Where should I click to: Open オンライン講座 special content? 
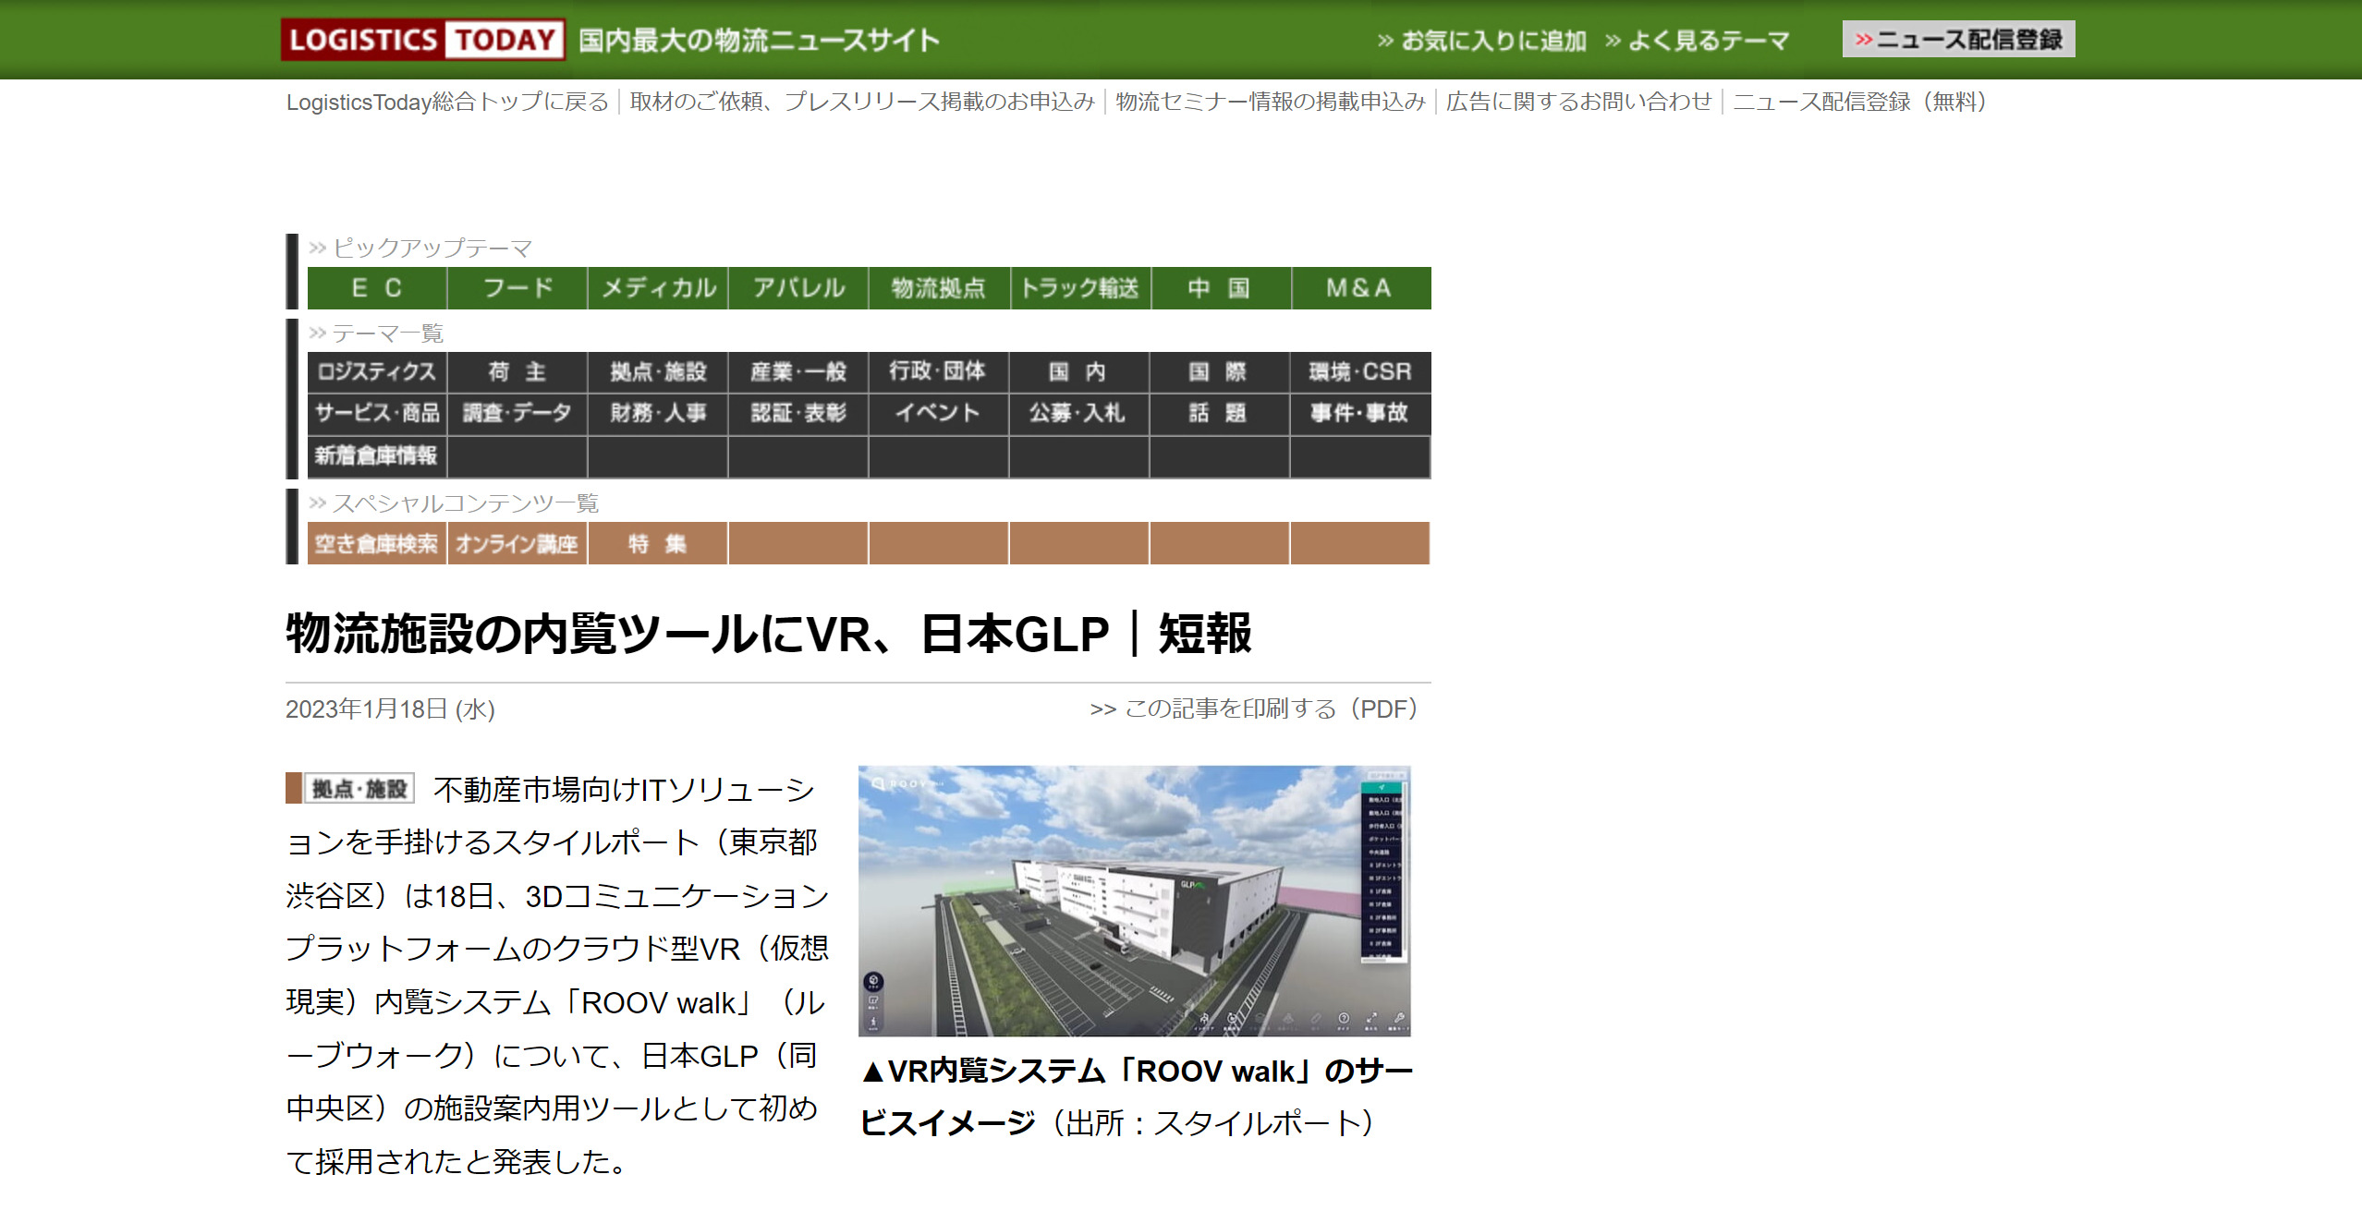click(x=517, y=543)
